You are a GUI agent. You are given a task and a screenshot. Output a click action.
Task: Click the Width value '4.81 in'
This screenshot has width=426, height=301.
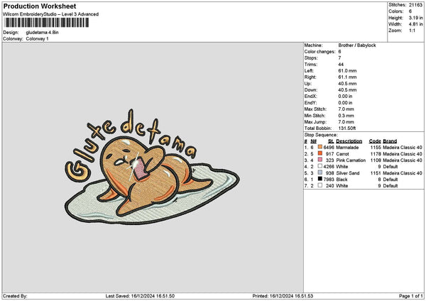[x=415, y=24]
